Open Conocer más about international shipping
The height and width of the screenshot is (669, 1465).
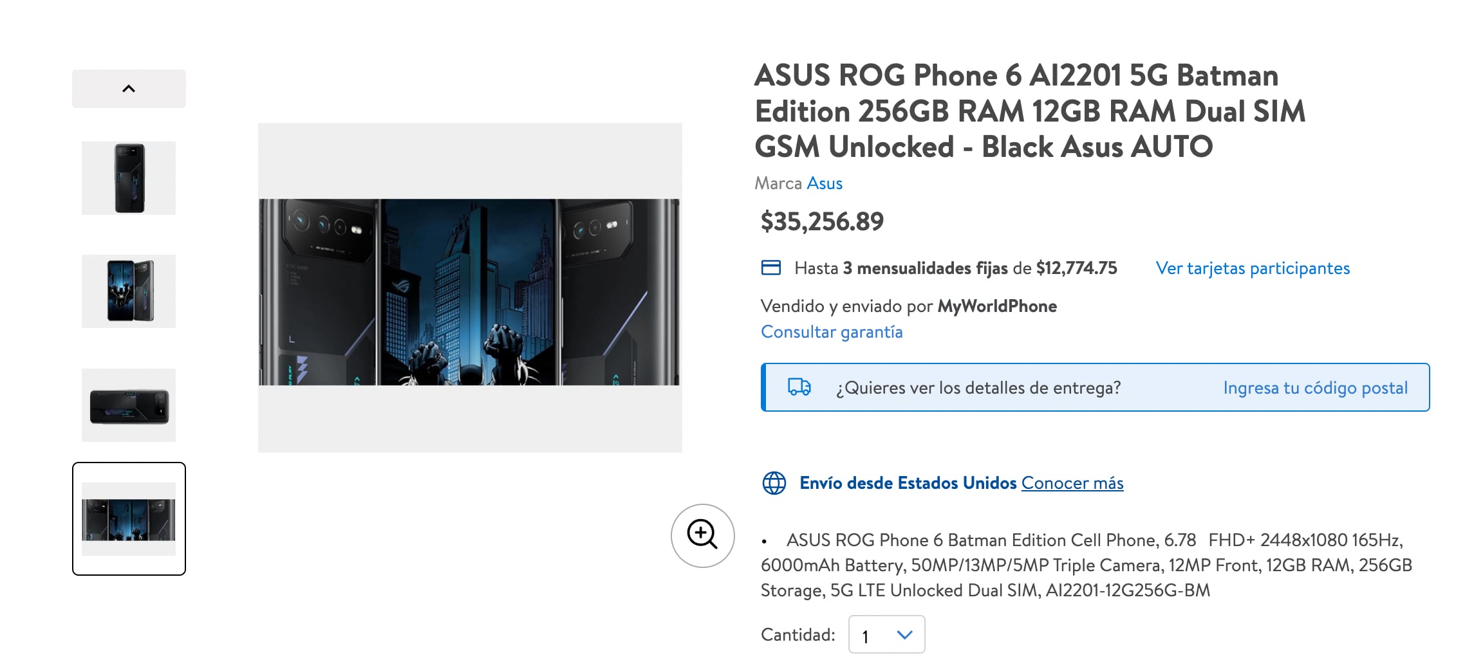click(1072, 482)
